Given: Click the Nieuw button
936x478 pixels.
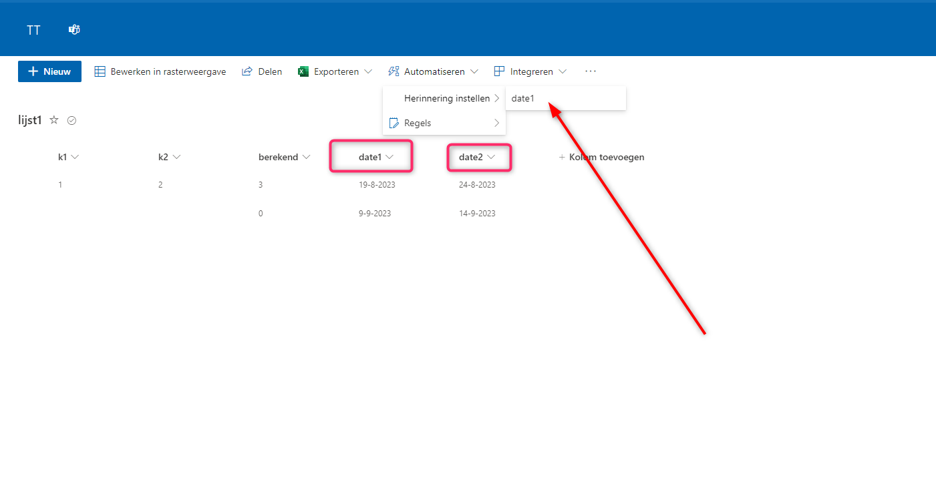Looking at the screenshot, I should pyautogui.click(x=49, y=71).
